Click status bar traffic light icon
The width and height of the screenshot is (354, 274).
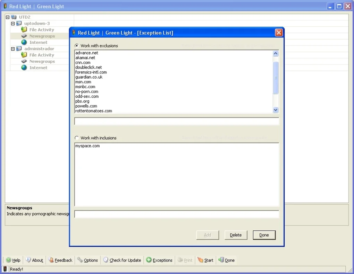[x=5, y=269]
